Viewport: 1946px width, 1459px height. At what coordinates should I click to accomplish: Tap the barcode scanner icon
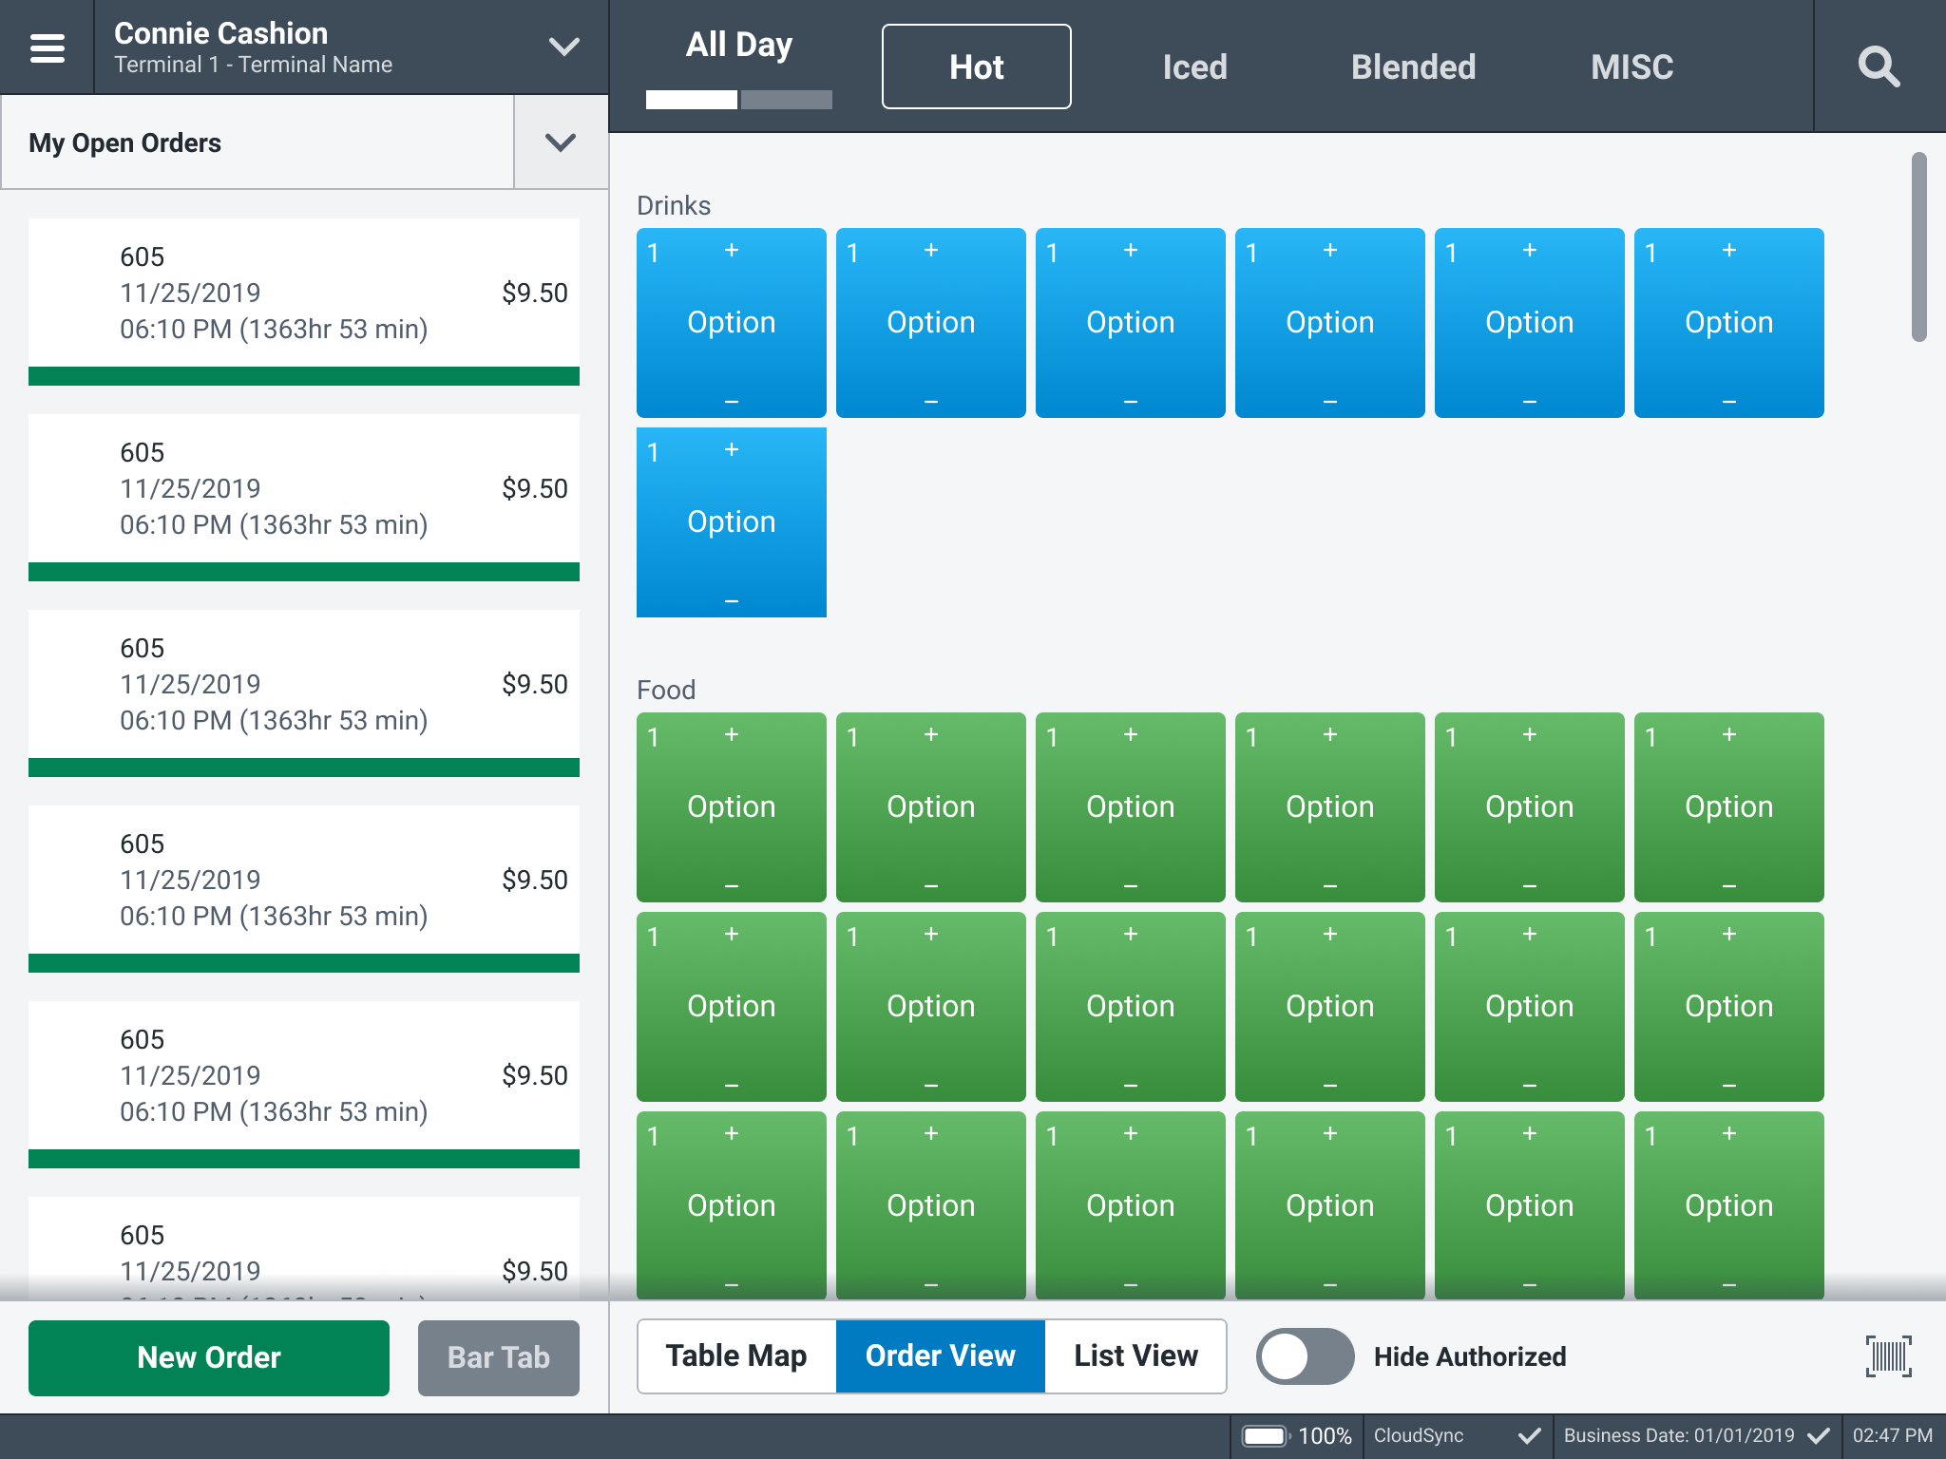pos(1888,1355)
